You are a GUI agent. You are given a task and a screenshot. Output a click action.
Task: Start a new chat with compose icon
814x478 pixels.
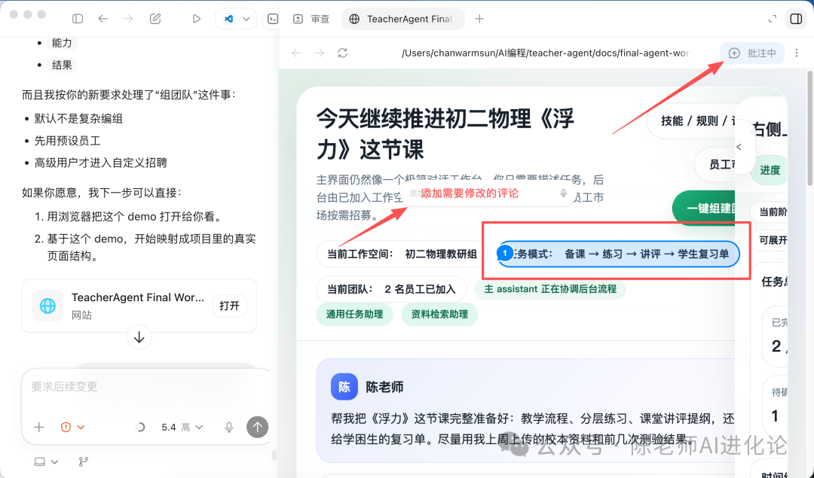[155, 19]
